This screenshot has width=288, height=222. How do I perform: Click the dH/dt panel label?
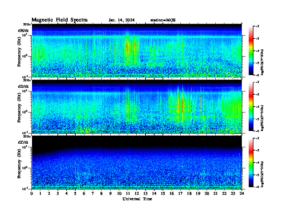pos(23,30)
